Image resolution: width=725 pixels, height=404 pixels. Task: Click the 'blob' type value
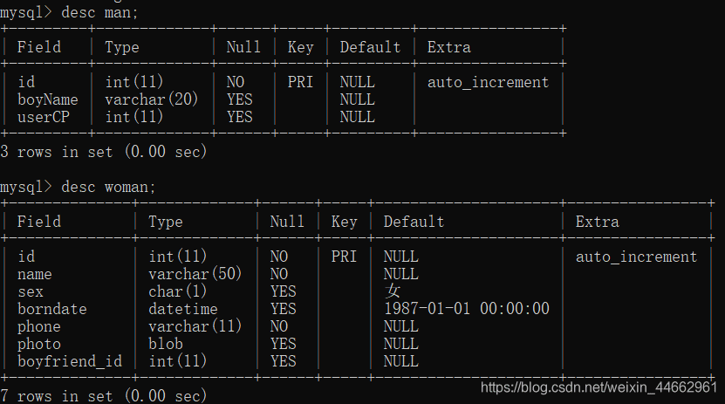click(x=165, y=344)
